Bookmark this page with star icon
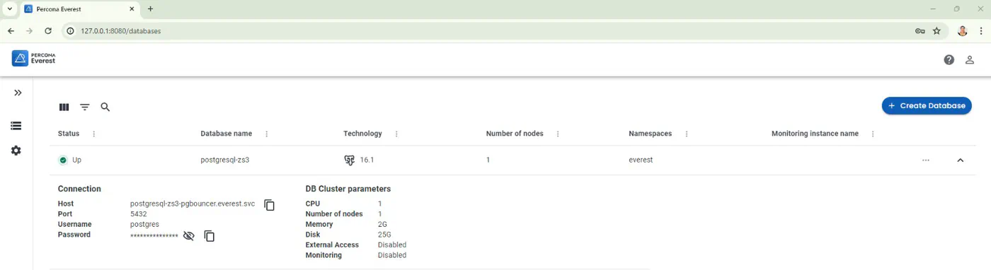This screenshot has width=991, height=270. pos(936,31)
